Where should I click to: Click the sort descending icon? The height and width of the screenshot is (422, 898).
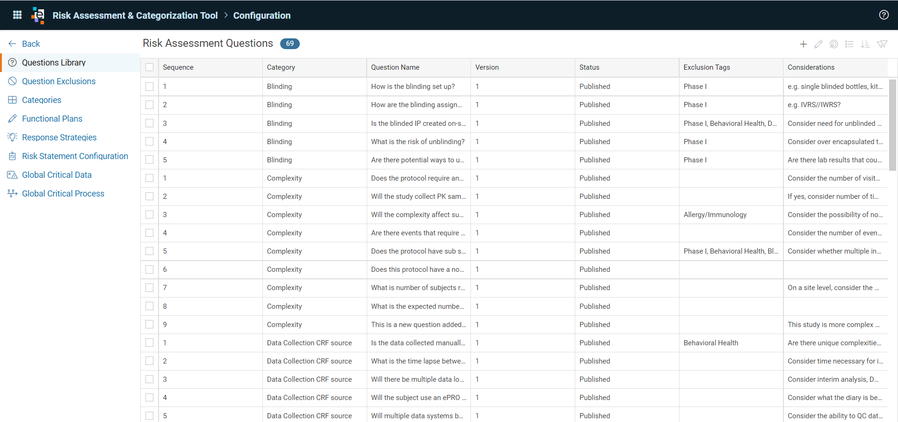point(865,44)
